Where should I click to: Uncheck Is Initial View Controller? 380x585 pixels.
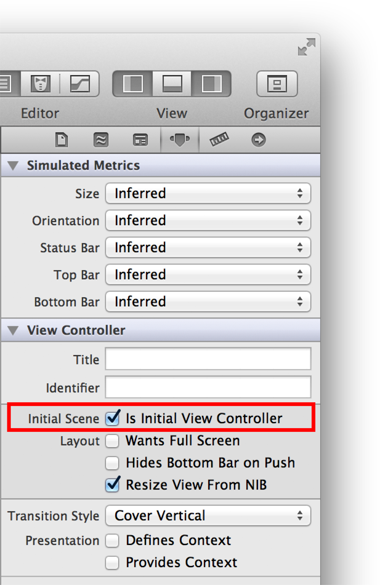click(x=113, y=418)
